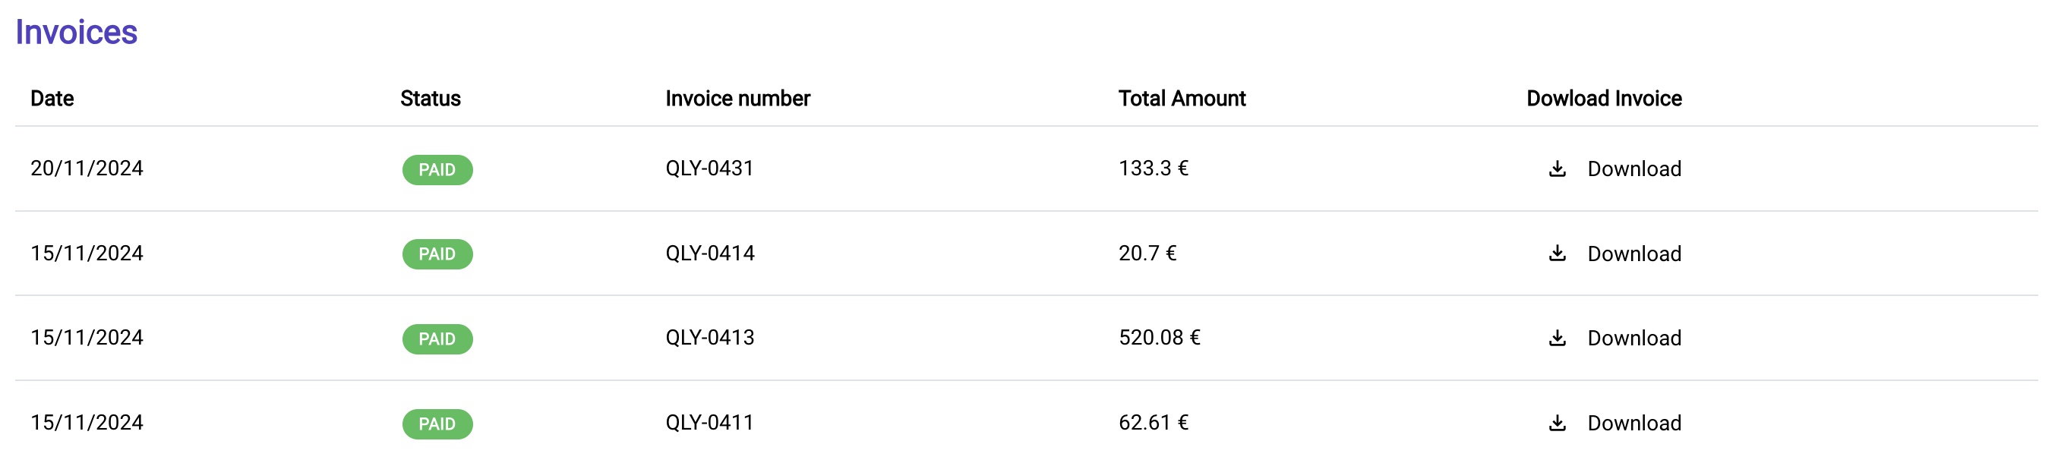
Task: Click PAID badge of invoice QLY-0413
Action: [437, 339]
